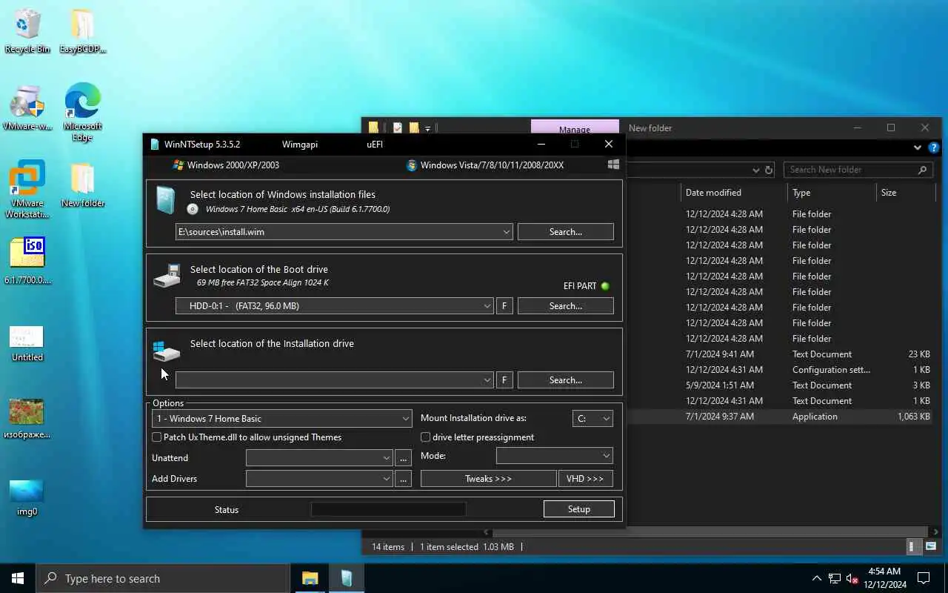
Task: Toggle drive letter preassignment checkbox
Action: click(425, 437)
